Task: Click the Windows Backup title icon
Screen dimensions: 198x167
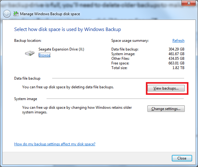Action: [x=16, y=14]
